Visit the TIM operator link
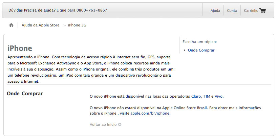277x139 pixels. [207, 96]
